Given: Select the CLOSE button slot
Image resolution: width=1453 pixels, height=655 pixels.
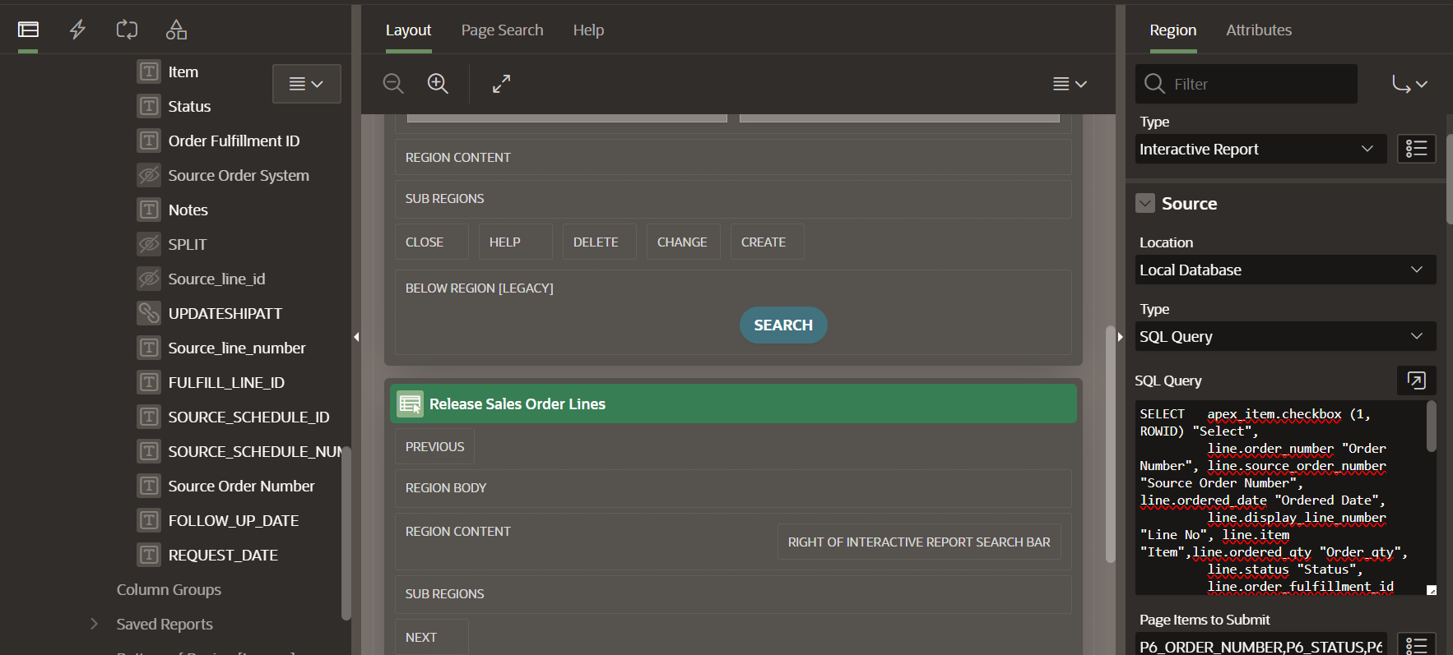Looking at the screenshot, I should [x=432, y=242].
